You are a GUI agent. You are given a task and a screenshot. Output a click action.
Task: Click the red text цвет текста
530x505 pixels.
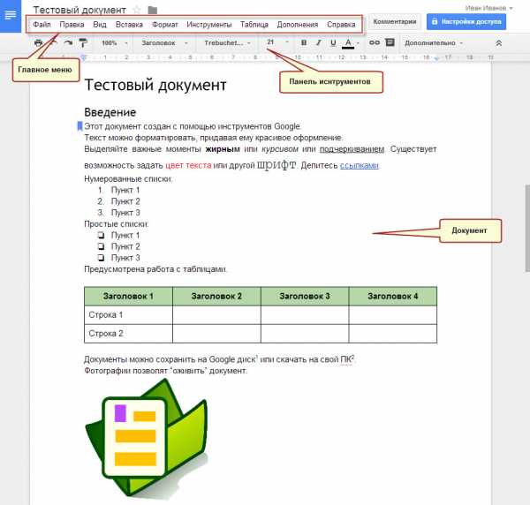click(188, 165)
